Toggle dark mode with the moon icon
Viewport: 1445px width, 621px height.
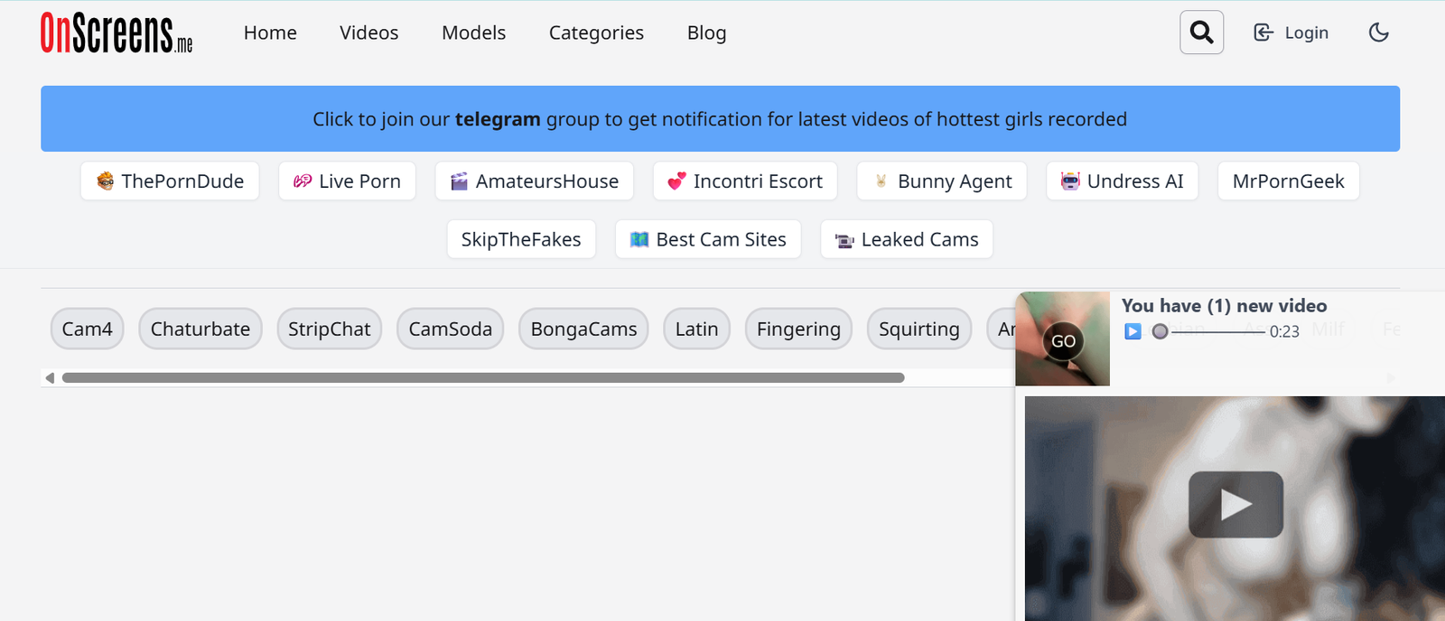pos(1378,32)
